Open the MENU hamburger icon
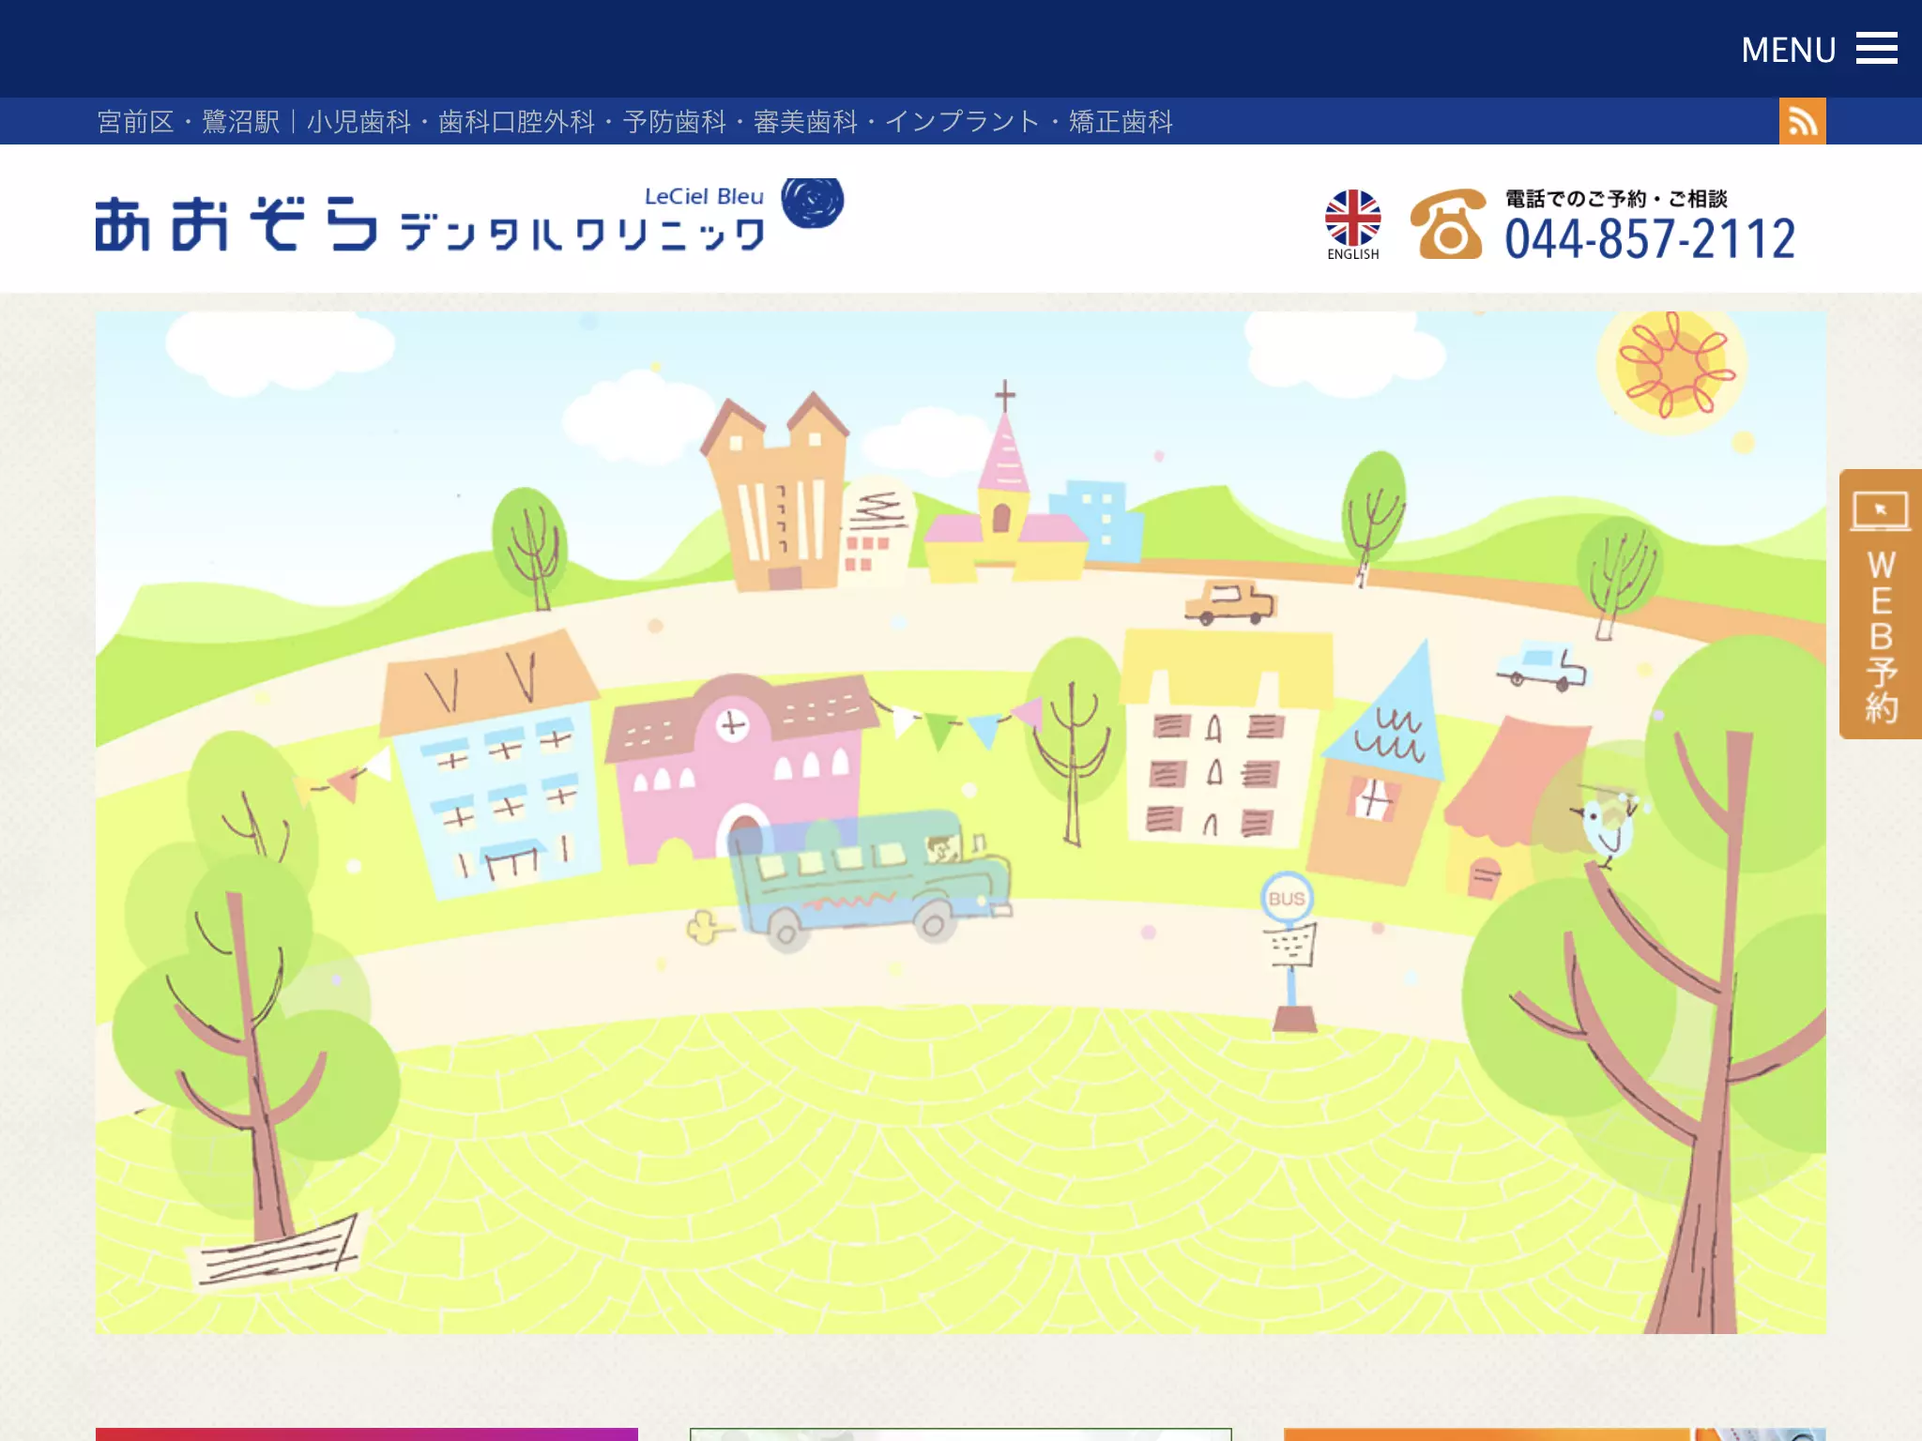 tap(1876, 49)
